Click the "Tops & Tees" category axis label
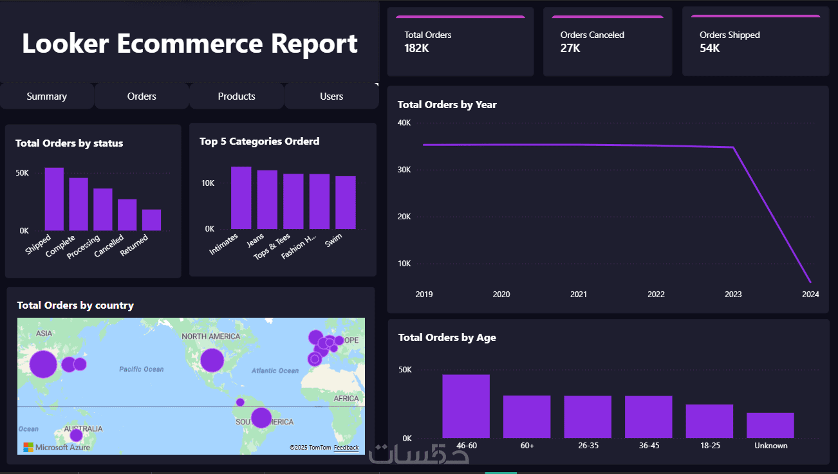 pyautogui.click(x=272, y=246)
